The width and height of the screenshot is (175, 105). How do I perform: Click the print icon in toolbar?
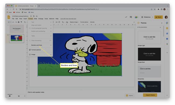click(x=19, y=22)
